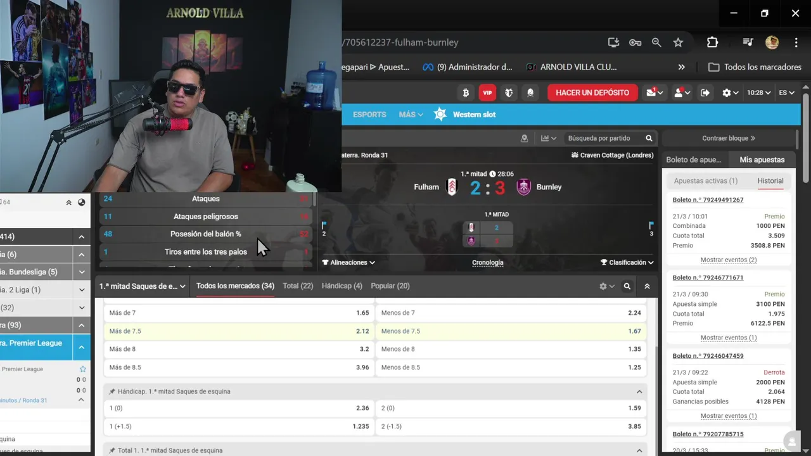Click the red VIP badge

[487, 92]
